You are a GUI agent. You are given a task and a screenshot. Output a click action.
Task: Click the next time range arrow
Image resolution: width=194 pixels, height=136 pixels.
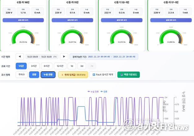[64, 57]
